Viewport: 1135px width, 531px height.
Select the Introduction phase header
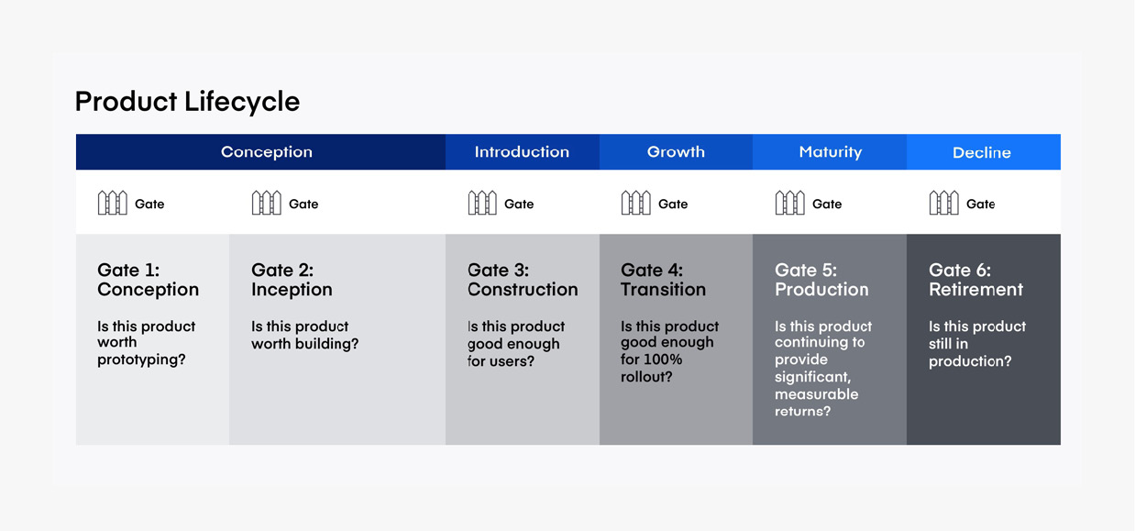(523, 152)
